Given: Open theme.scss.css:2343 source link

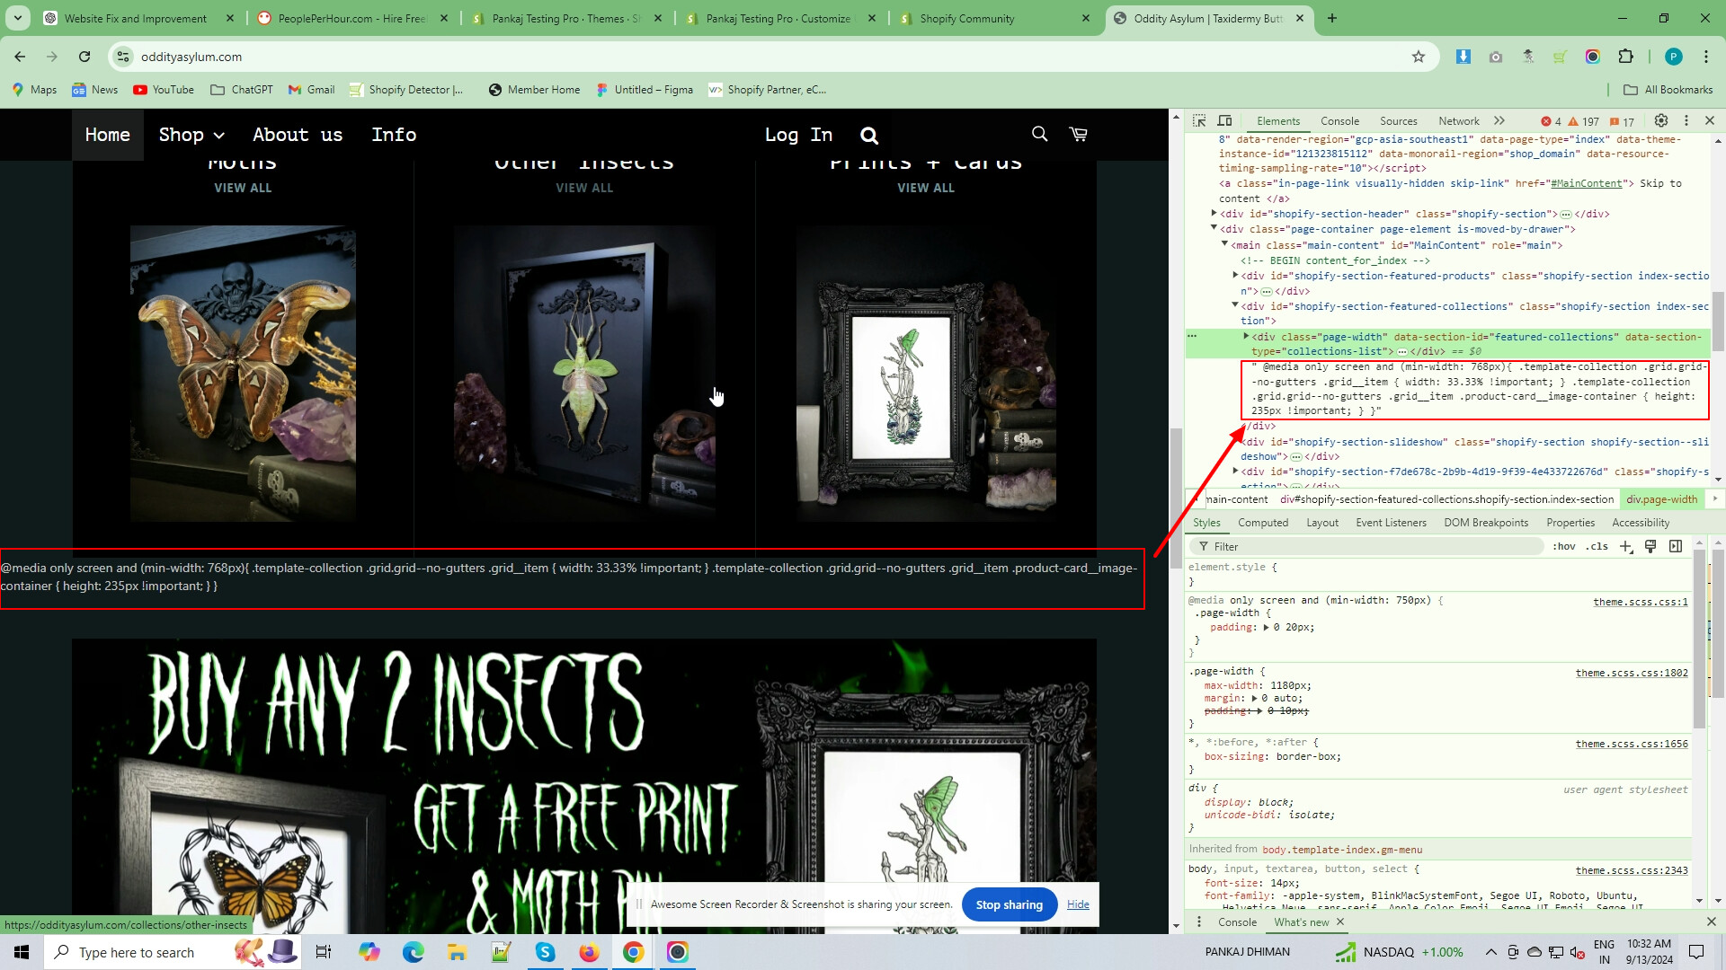Looking at the screenshot, I should (x=1632, y=870).
